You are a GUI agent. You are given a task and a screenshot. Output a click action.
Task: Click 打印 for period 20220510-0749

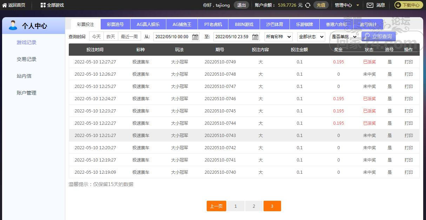coord(409,62)
